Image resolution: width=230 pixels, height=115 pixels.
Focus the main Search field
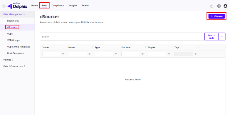(122, 36)
